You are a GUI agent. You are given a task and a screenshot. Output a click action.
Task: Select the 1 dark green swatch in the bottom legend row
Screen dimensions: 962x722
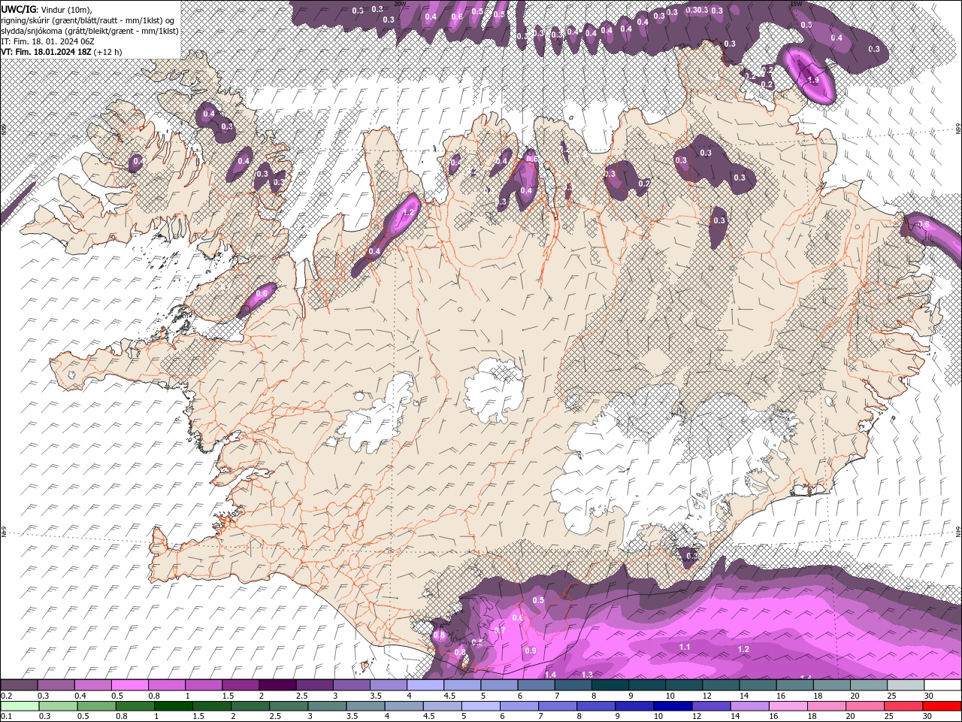click(173, 706)
